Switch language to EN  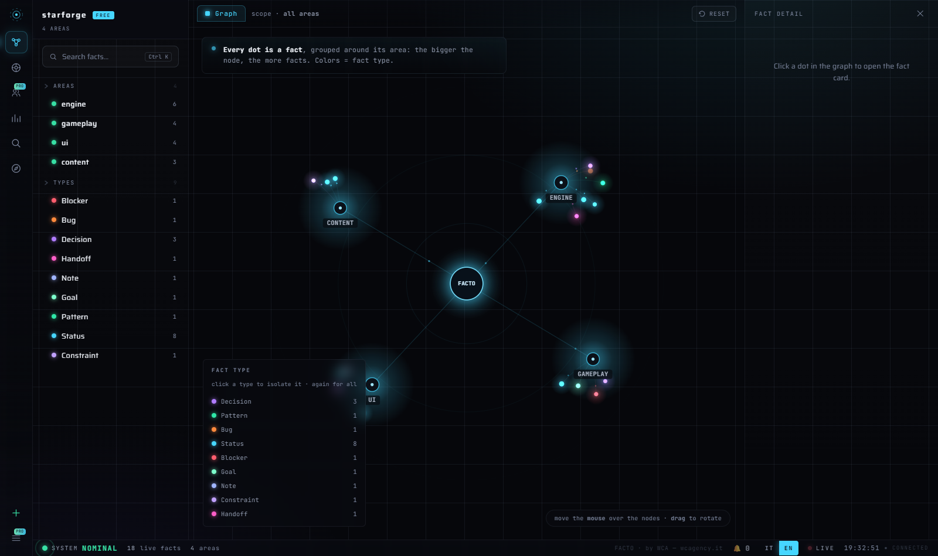click(x=789, y=548)
